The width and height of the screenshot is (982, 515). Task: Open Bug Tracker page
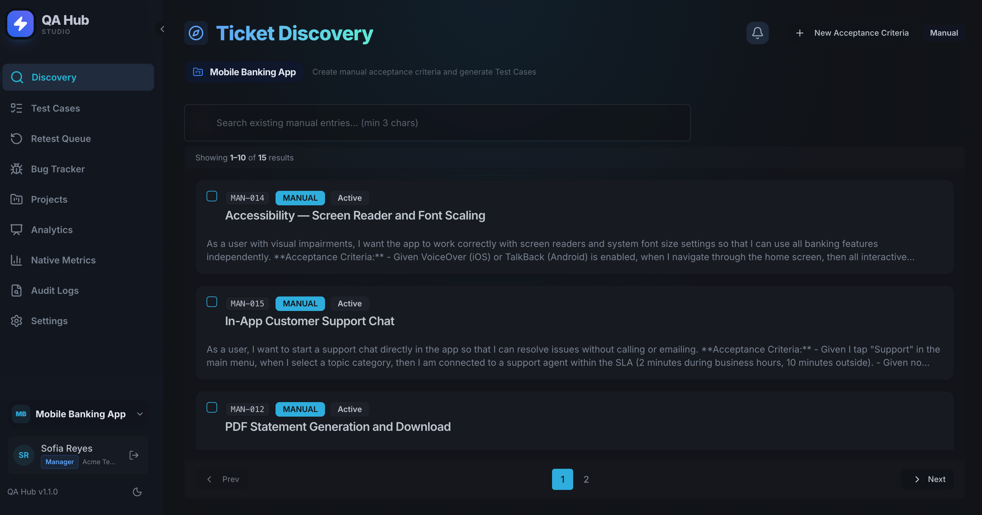point(78,169)
